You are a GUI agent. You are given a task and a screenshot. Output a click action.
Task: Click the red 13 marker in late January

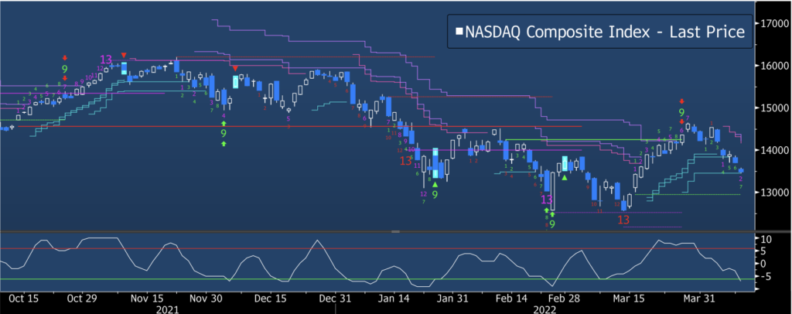coord(405,161)
